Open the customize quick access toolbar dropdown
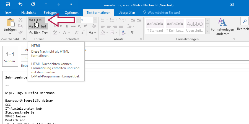This screenshot has width=249, height=124. (x=71, y=4)
